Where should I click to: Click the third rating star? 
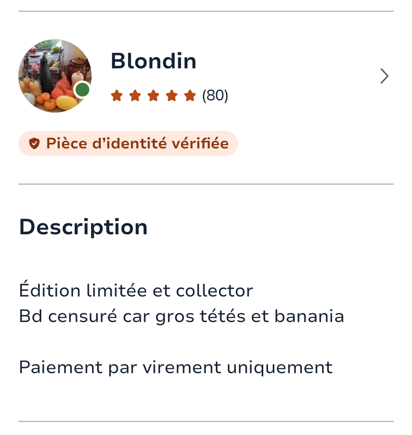(x=153, y=96)
